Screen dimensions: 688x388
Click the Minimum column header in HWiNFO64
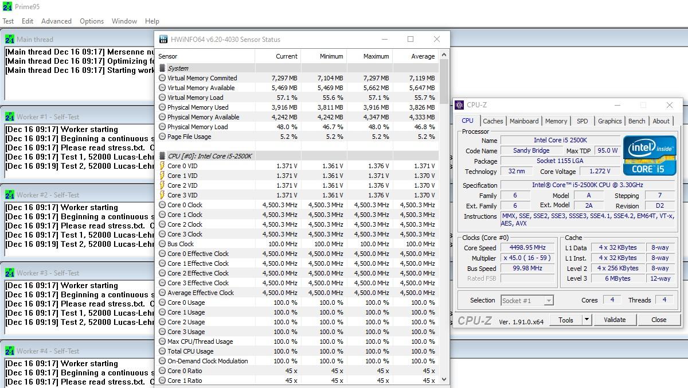pyautogui.click(x=323, y=56)
